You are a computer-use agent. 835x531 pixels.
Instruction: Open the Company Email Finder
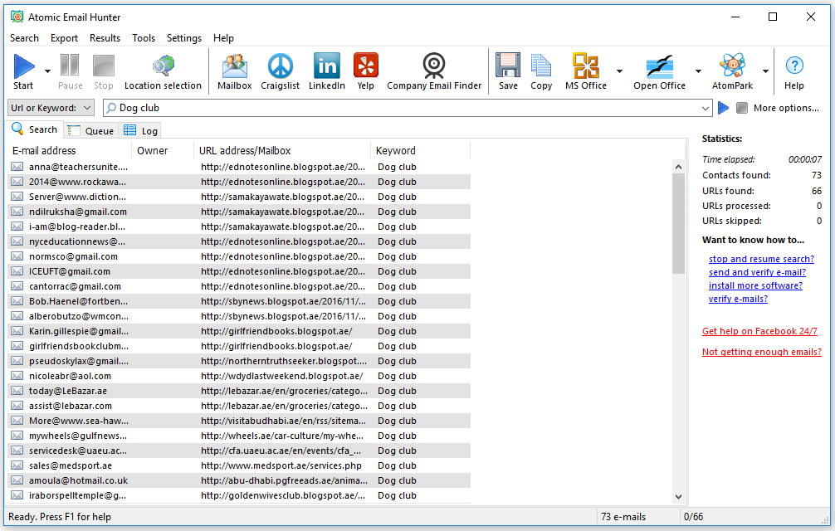point(433,71)
